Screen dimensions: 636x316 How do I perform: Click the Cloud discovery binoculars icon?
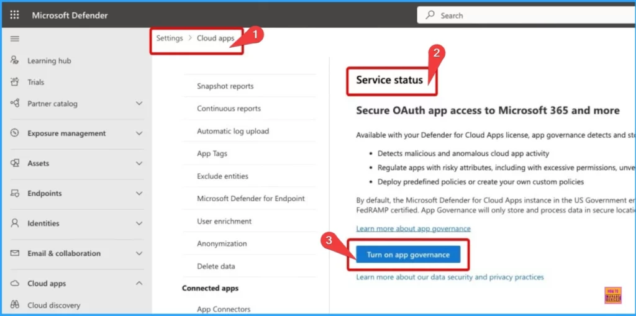point(15,305)
